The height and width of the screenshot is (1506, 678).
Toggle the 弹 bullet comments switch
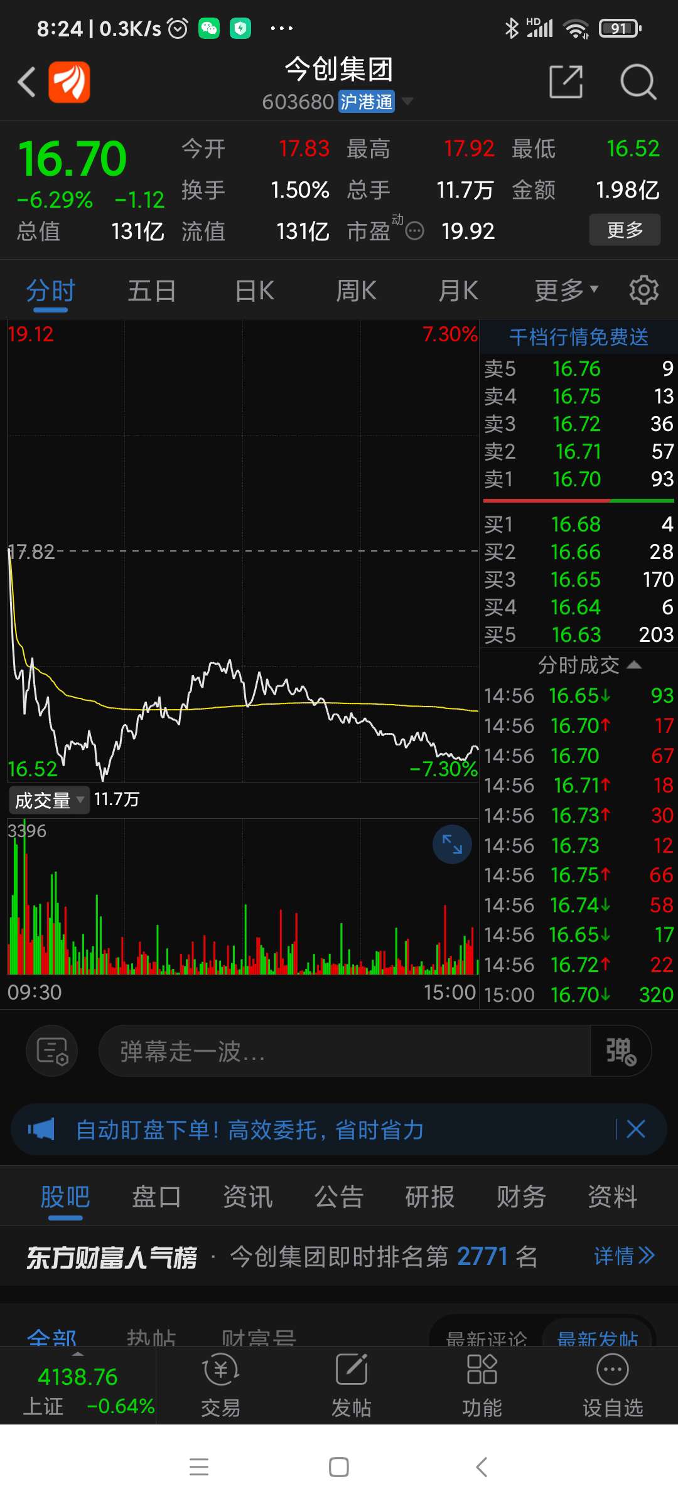pyautogui.click(x=621, y=1051)
